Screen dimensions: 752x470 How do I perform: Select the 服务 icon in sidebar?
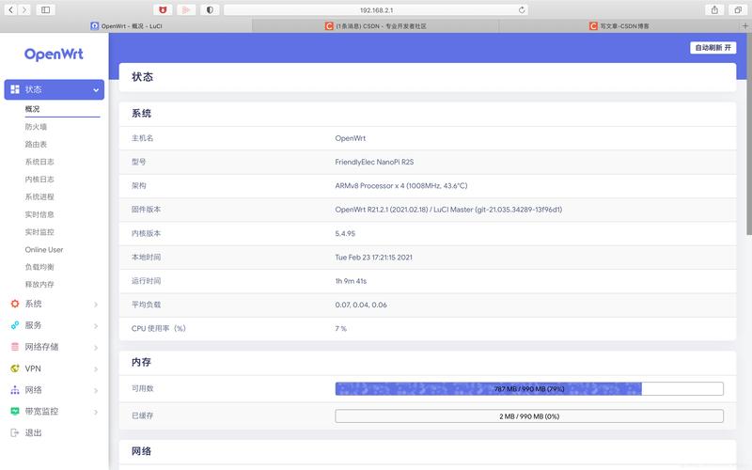[15, 325]
